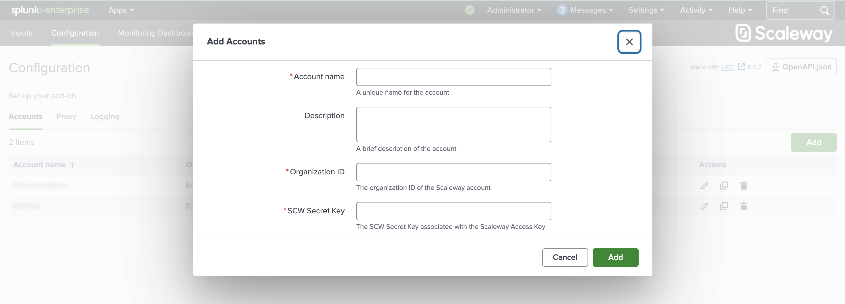Switch to the Configuration tab
Image resolution: width=845 pixels, height=304 pixels.
point(75,33)
